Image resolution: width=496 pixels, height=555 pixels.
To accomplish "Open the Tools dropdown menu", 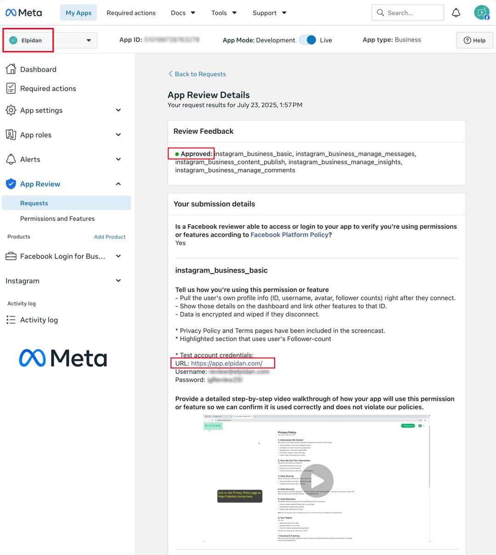I will [224, 13].
